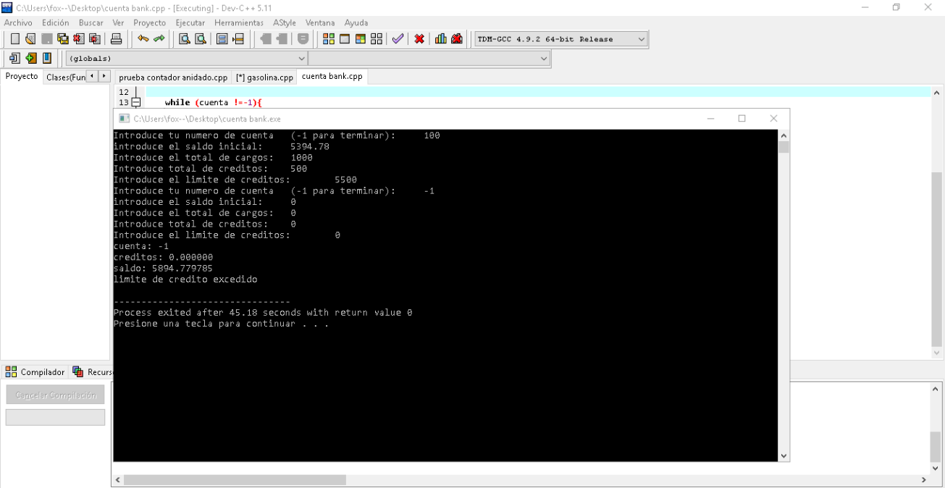Click the Undo arrow icon
The width and height of the screenshot is (945, 488).
coord(143,39)
